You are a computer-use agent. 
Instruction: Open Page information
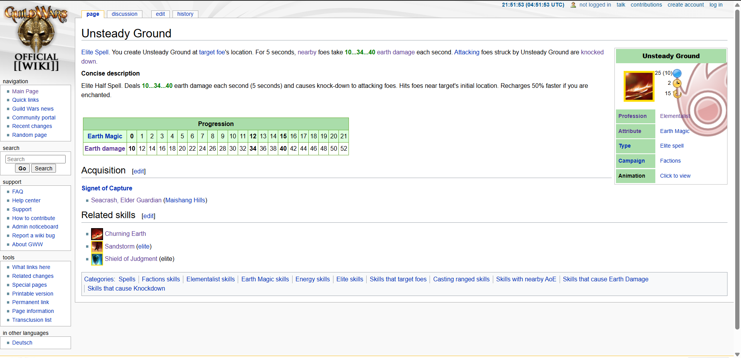[33, 311]
